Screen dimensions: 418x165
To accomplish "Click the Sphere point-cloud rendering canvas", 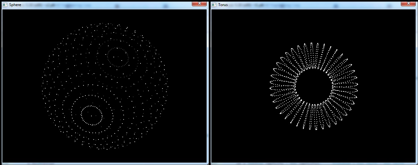I will 104,86.
